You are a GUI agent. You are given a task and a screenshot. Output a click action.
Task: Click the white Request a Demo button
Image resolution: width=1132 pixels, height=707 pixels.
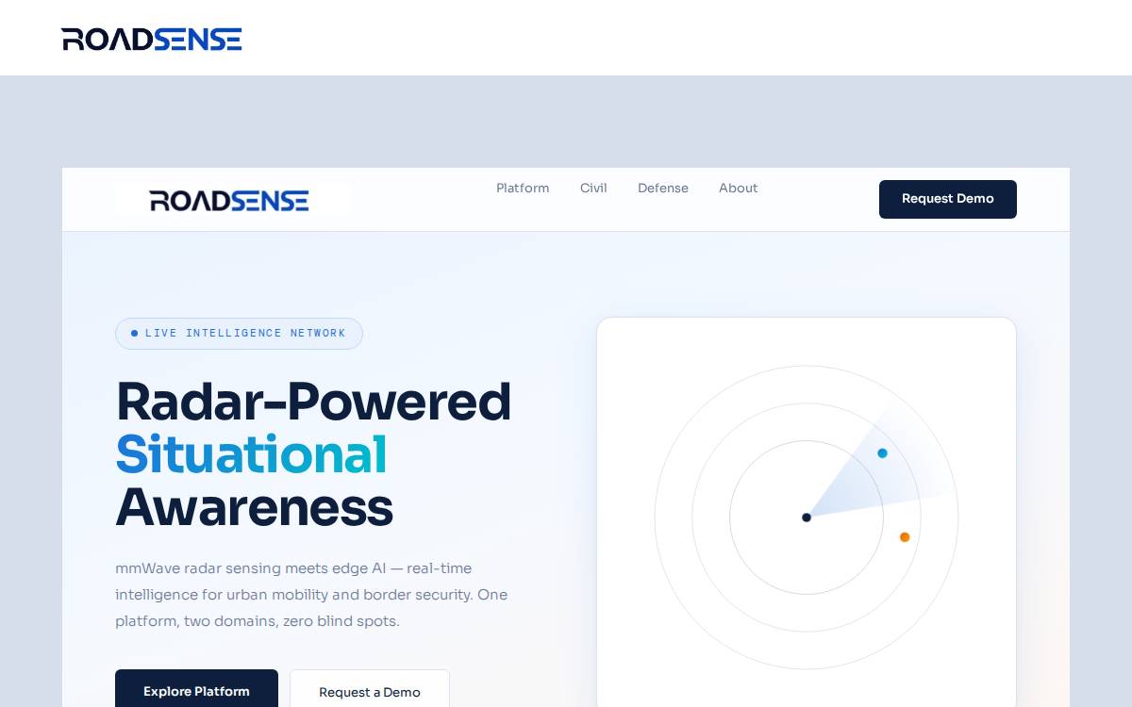[370, 692]
